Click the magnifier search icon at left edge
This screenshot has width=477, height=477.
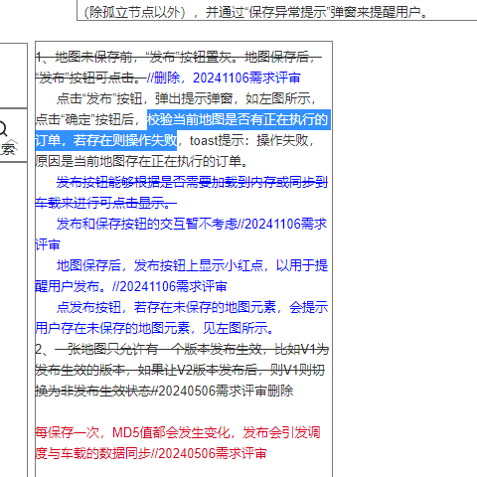3,128
